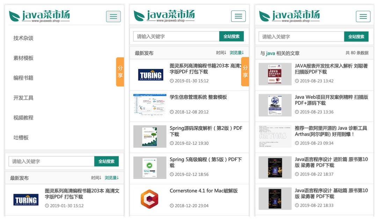Open 分享 share tab in left panel
Viewport: 378px width, 220px height.
coord(120,72)
